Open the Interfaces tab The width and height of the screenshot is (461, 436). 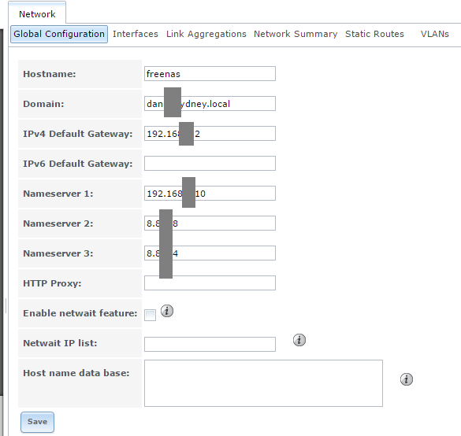136,34
